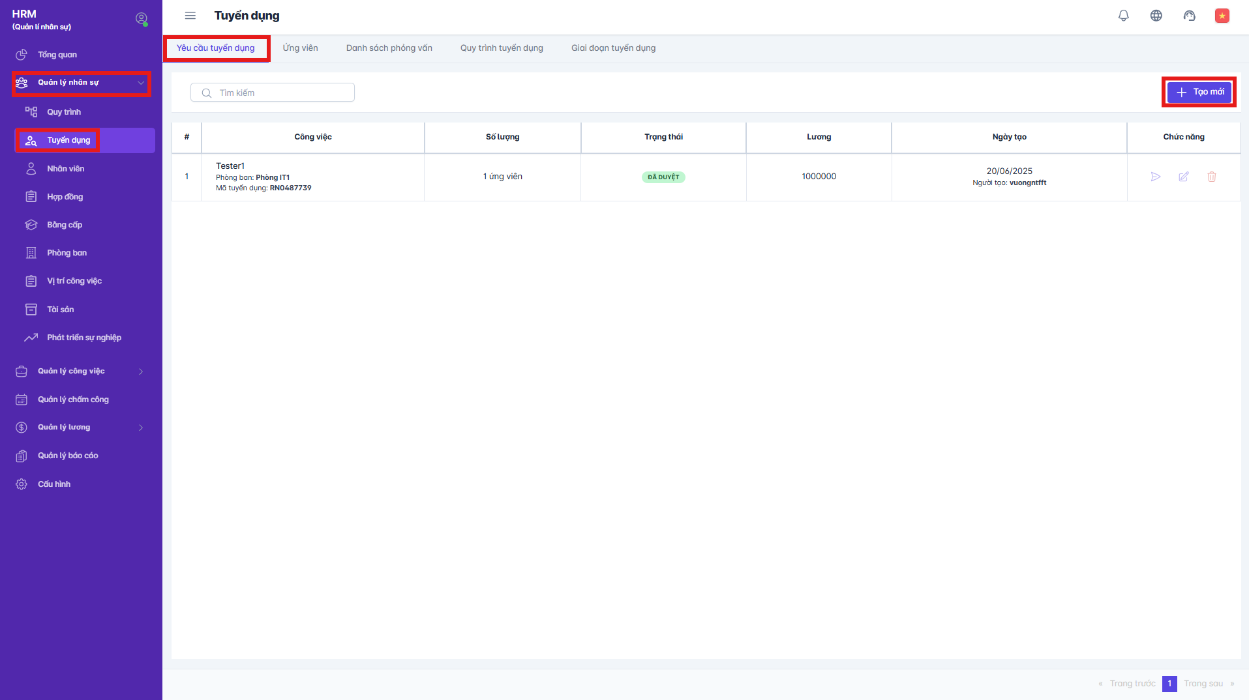Go to Trang sau page link
Screen dimensions: 1249x700
point(1203,684)
